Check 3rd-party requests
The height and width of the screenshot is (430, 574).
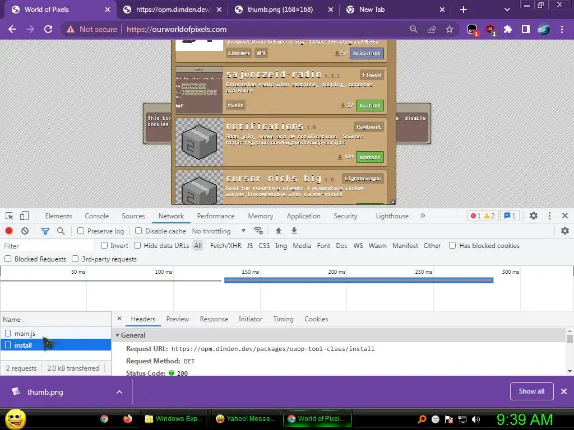[75, 259]
